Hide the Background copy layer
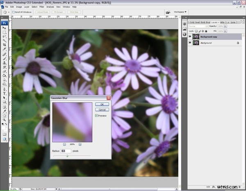 (190, 37)
